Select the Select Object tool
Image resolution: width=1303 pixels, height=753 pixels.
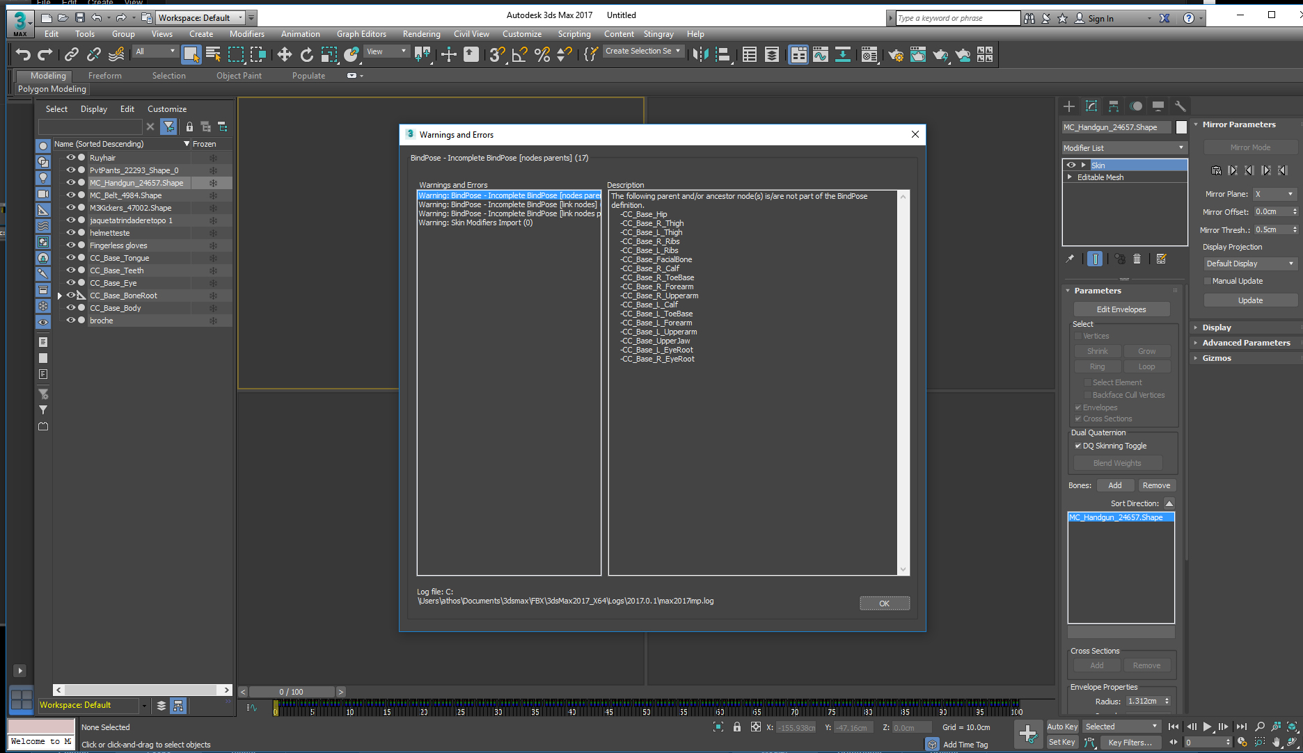(191, 54)
